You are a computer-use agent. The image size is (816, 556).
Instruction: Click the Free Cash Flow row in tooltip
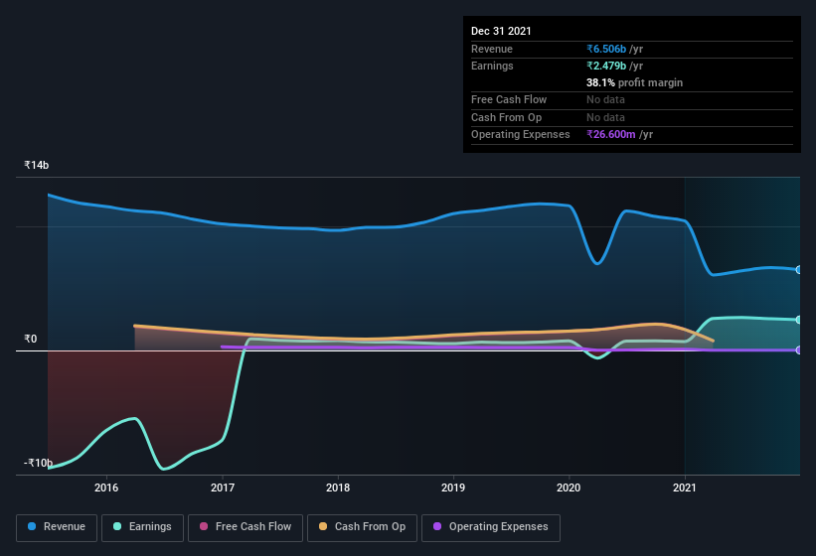point(632,99)
